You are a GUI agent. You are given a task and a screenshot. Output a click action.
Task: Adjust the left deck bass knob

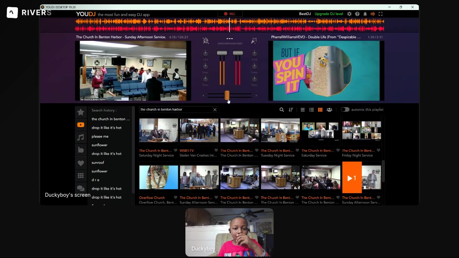tap(205, 67)
